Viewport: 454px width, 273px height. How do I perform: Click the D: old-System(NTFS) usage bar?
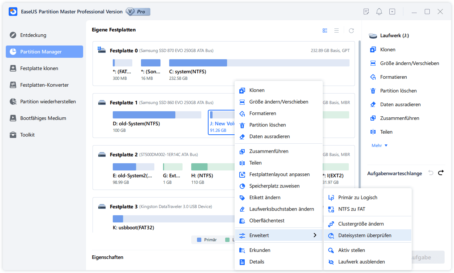[x=157, y=115]
